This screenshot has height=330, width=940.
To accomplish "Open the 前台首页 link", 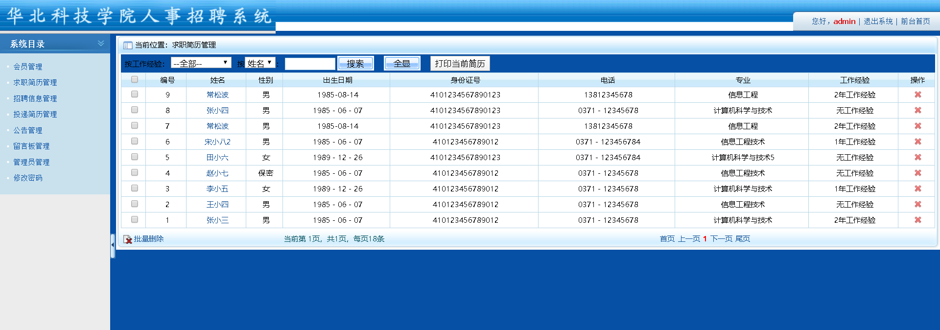I will coord(915,22).
